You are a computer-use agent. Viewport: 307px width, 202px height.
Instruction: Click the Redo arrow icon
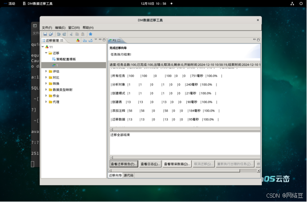click(x=64, y=34)
